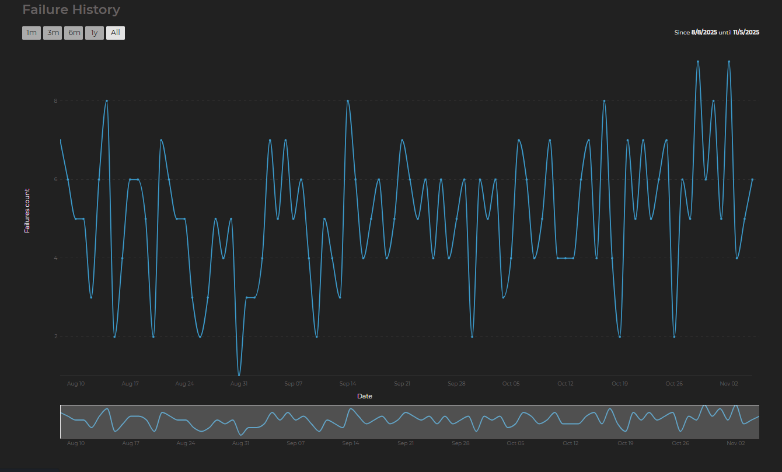782x472 pixels.
Task: Click the main chart Aug 24 tick label
Action: [184, 384]
